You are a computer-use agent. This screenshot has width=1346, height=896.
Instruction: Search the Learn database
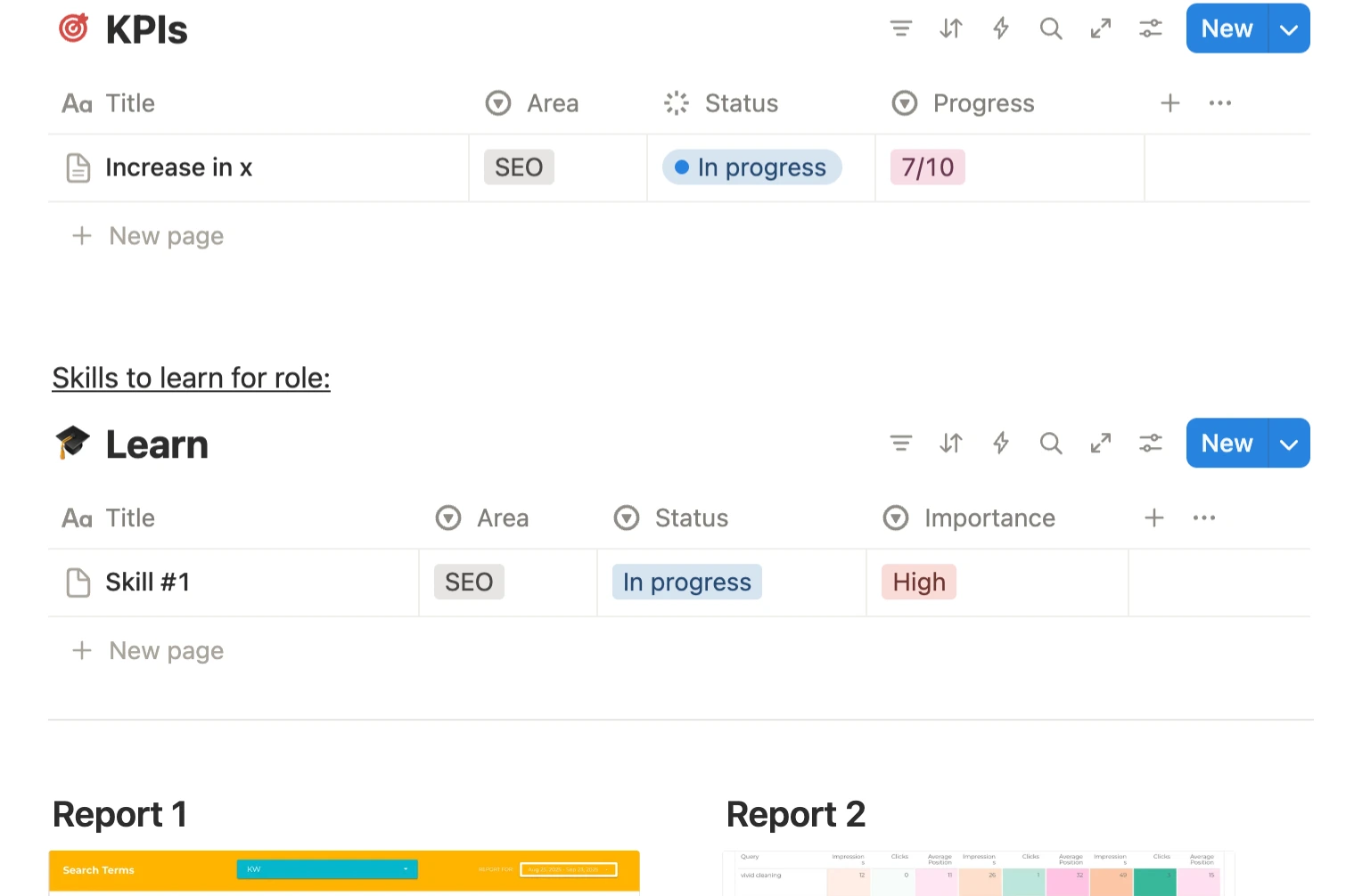click(x=1051, y=443)
